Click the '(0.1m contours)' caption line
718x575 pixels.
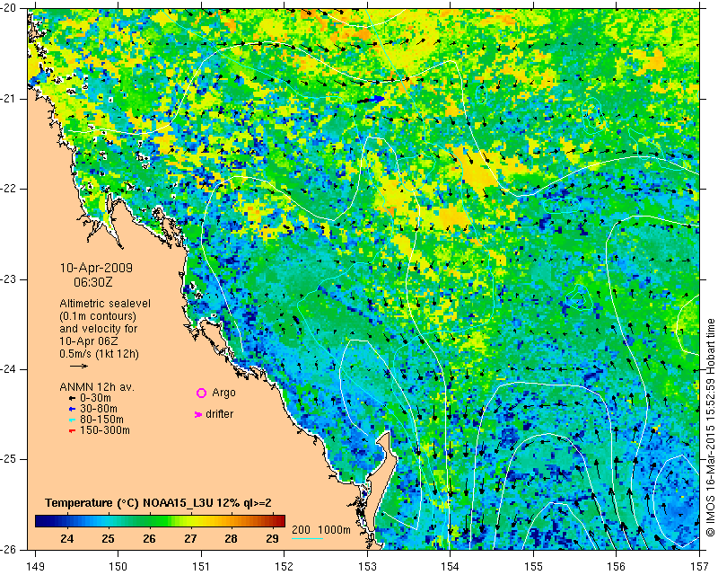point(98,316)
